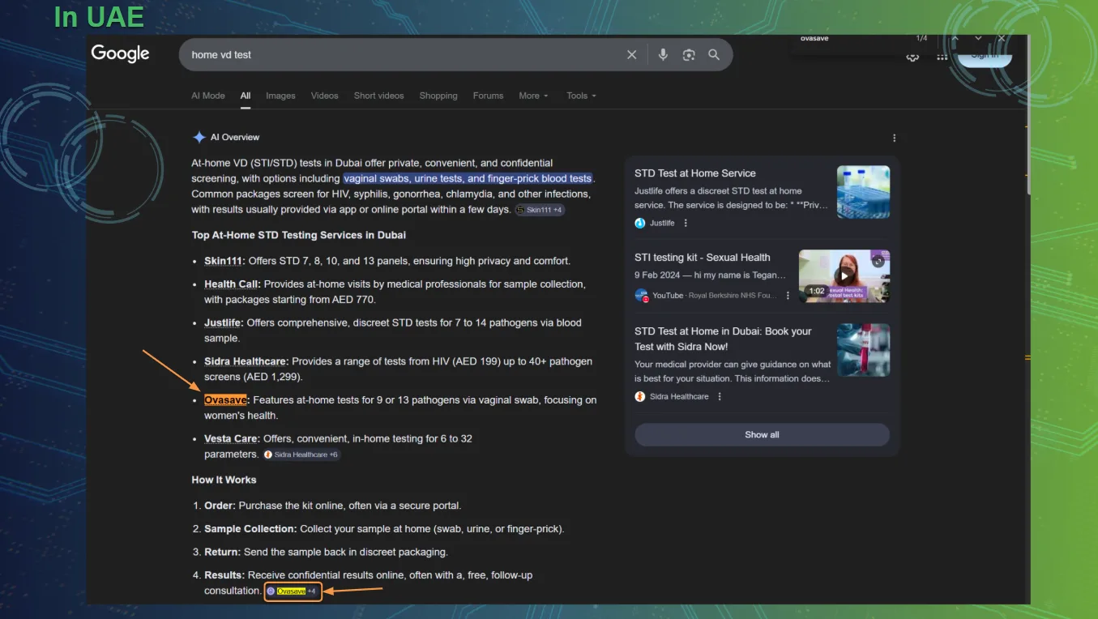The height and width of the screenshot is (619, 1098).
Task: Open the Ovasave link in list
Action: (x=225, y=400)
